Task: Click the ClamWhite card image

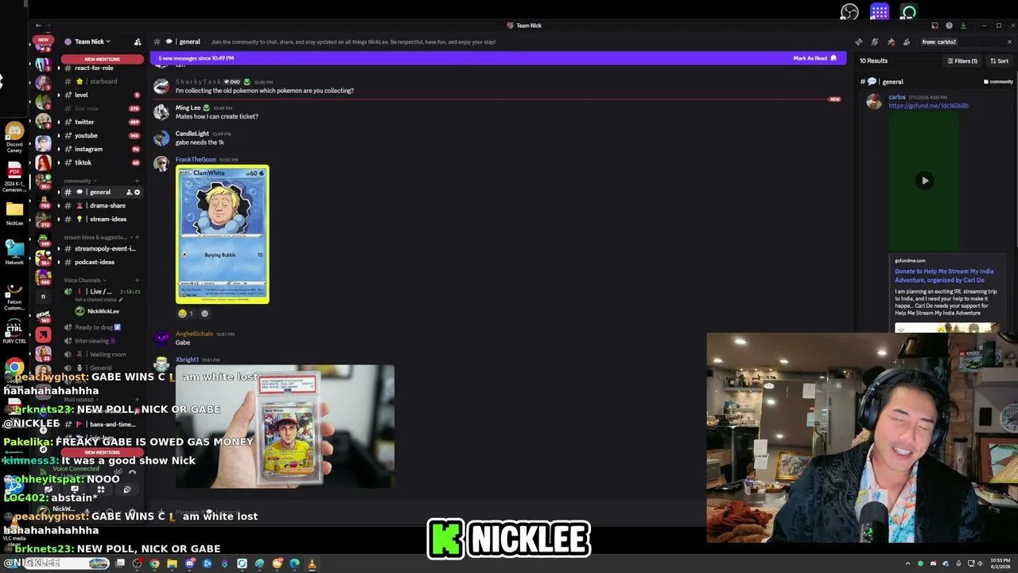Action: (222, 235)
